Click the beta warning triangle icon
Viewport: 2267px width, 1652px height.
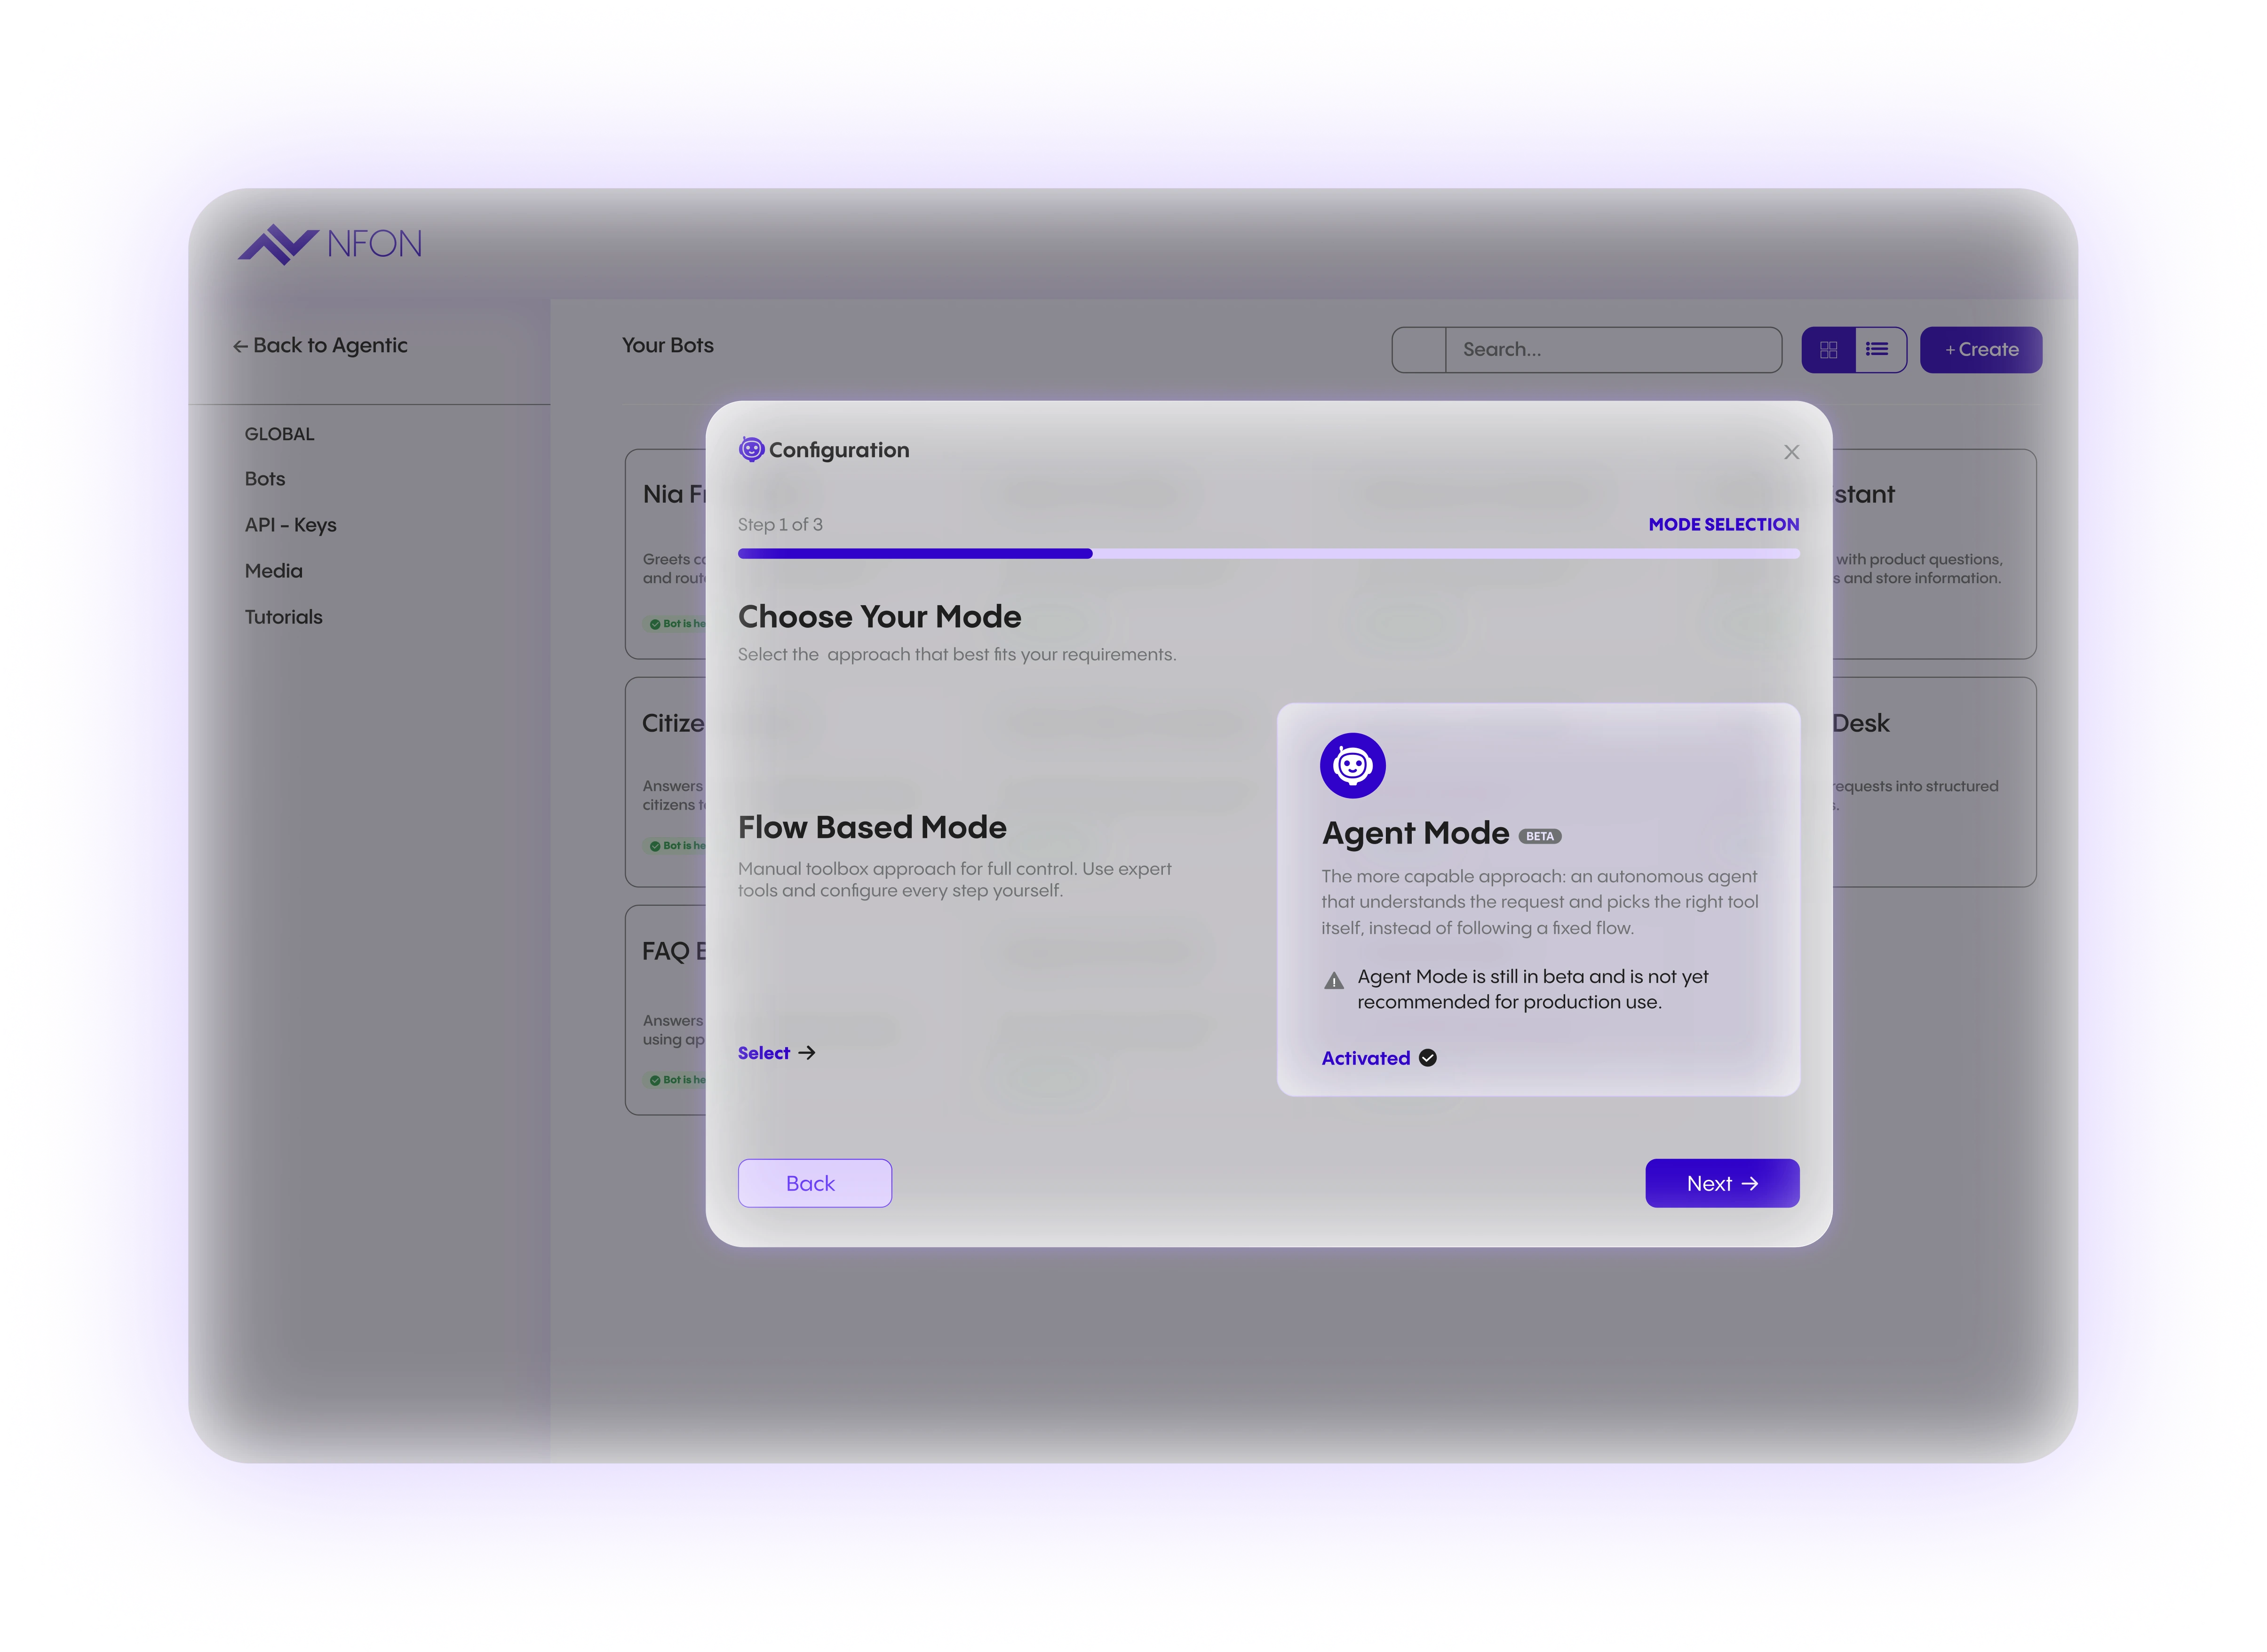click(x=1333, y=981)
